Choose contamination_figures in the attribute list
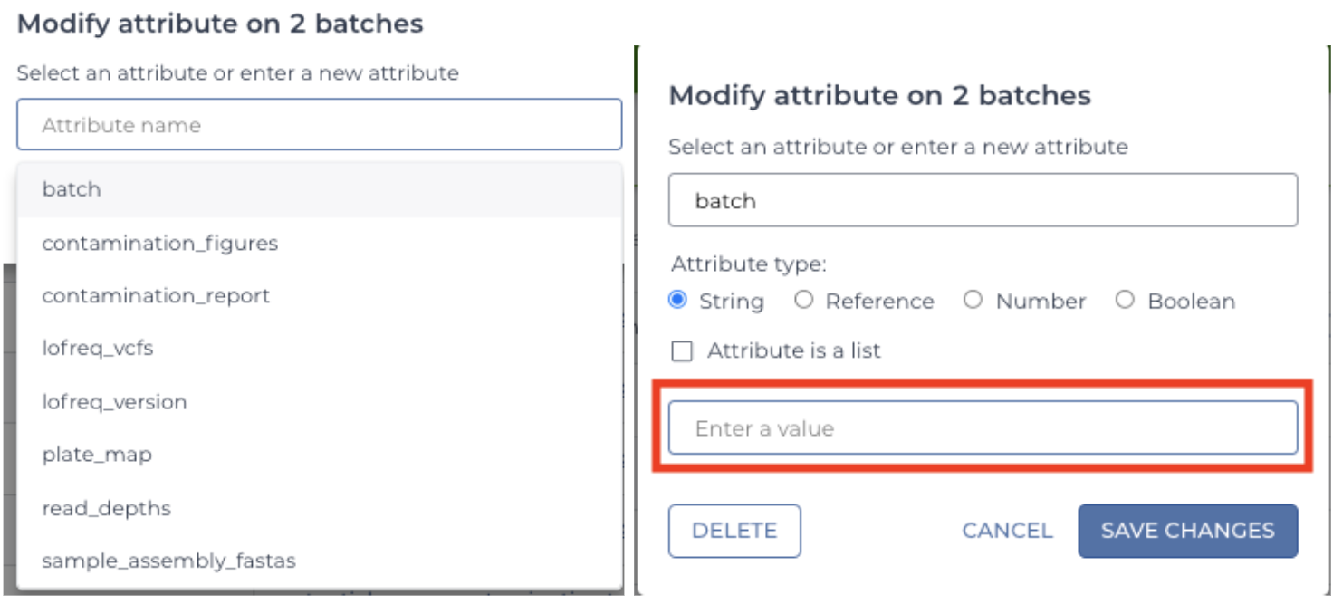Screen dimensions: 1333x614 tap(319, 243)
